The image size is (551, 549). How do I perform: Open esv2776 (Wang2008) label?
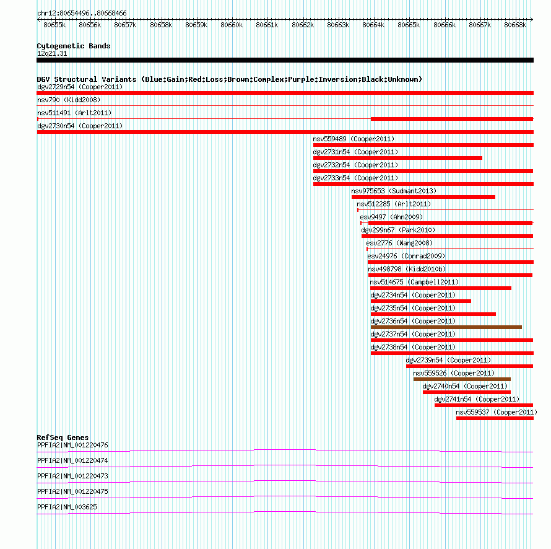[399, 243]
